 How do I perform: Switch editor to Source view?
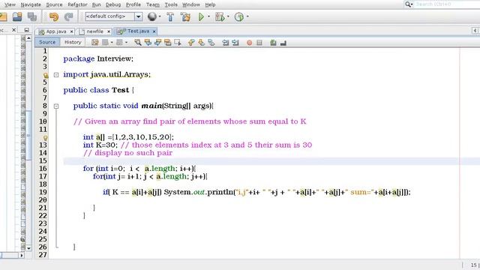[47, 42]
